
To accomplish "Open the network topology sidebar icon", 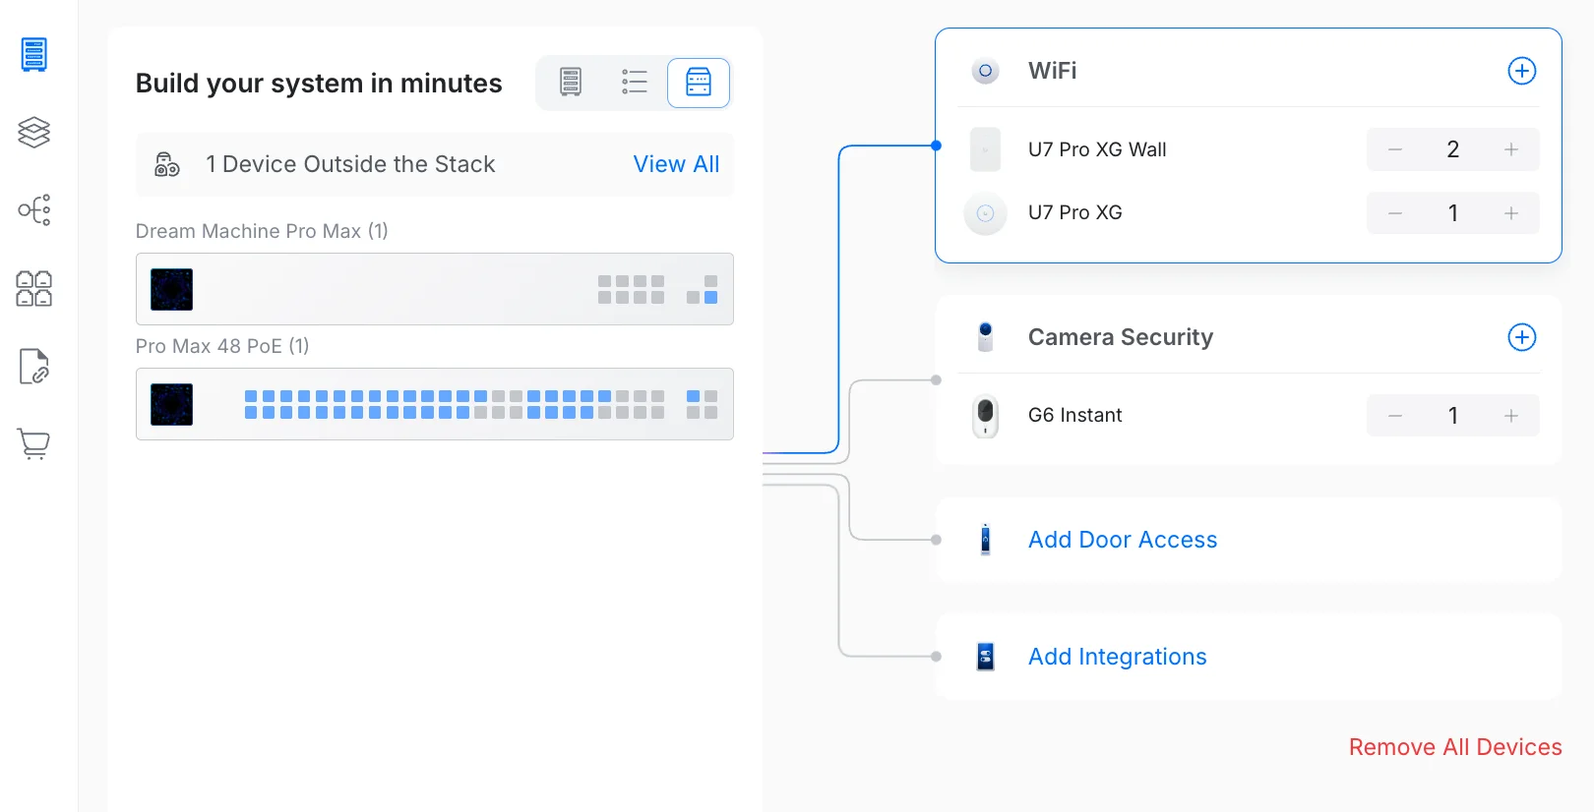I will point(33,209).
